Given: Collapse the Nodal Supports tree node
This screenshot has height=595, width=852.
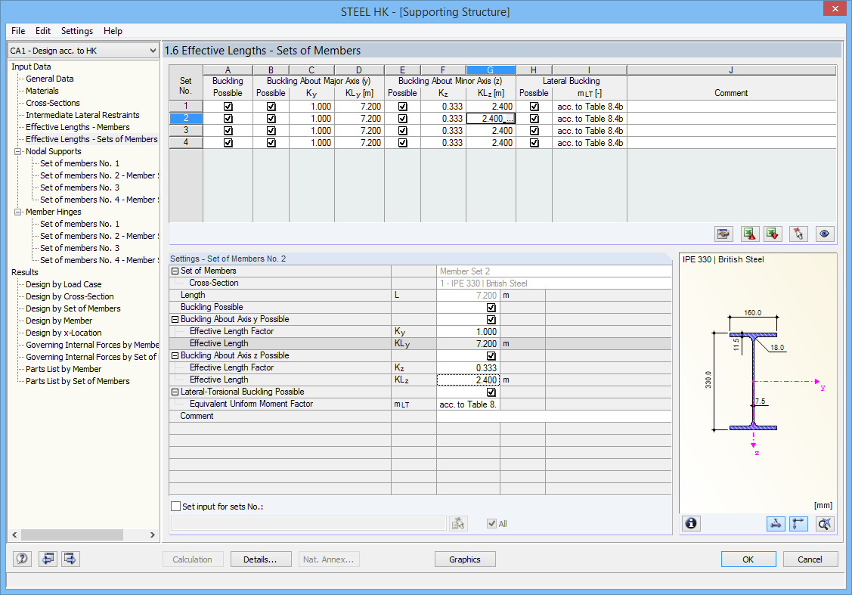Looking at the screenshot, I should coord(17,151).
